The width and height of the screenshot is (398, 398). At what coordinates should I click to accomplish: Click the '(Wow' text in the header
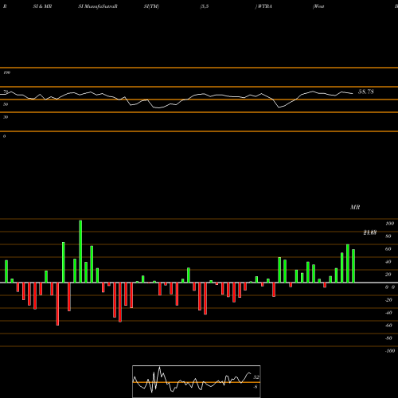pyautogui.click(x=318, y=6)
